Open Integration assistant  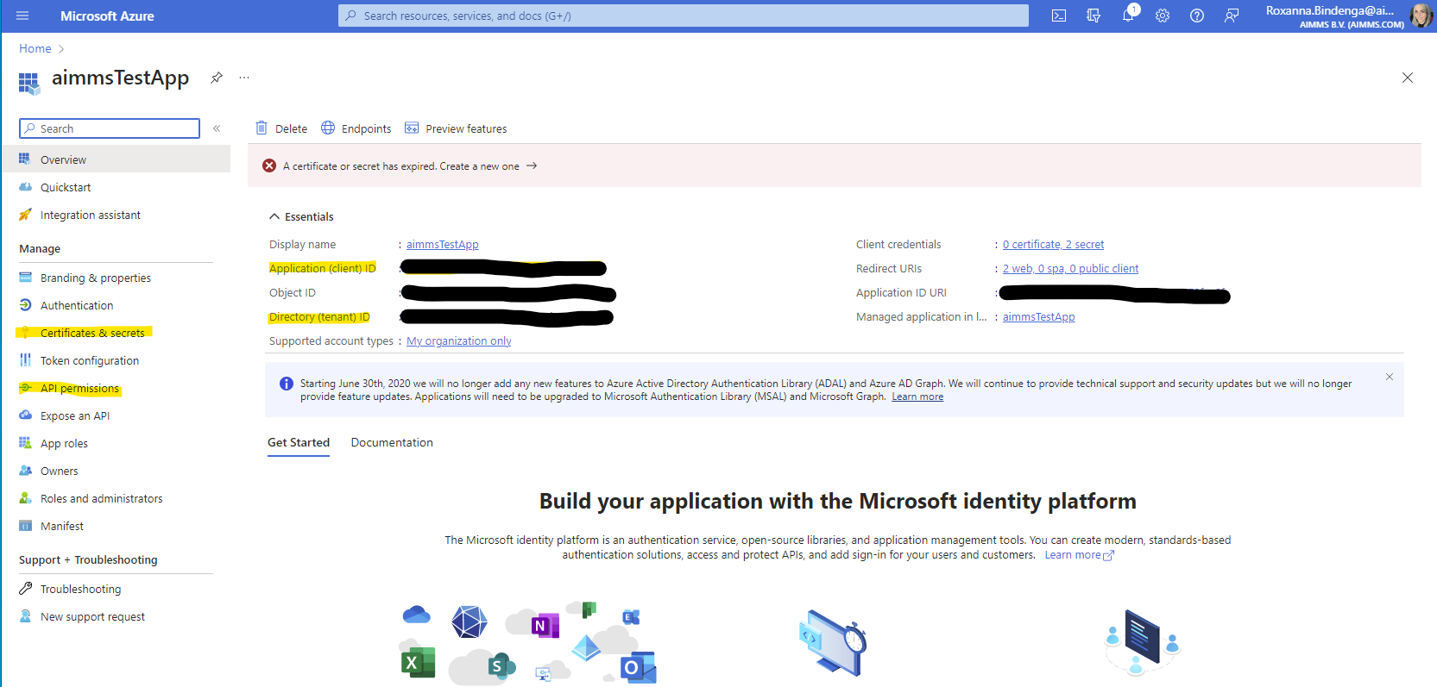click(x=91, y=215)
